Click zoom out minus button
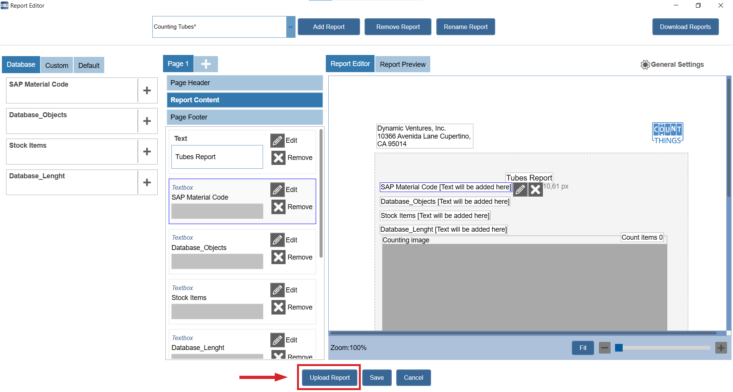733x392 pixels. (604, 348)
